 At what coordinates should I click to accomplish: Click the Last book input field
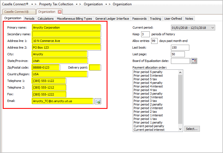point(180,47)
